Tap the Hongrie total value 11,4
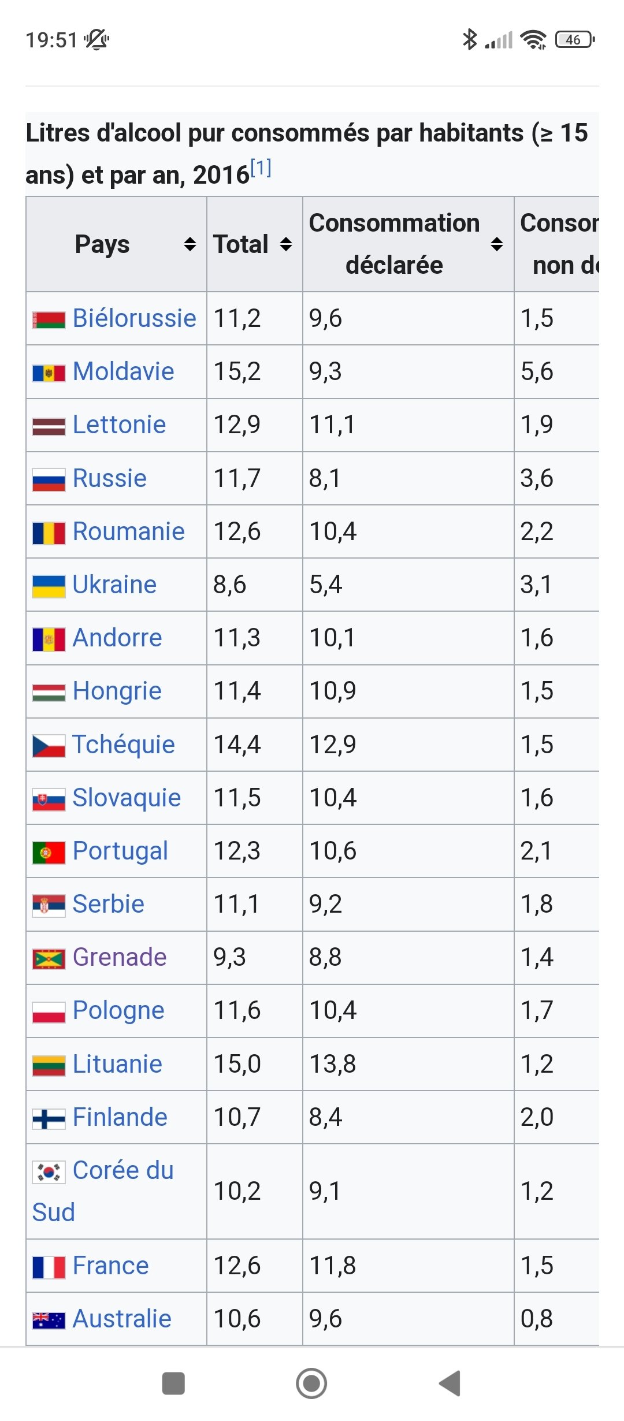The image size is (624, 1421). pyautogui.click(x=237, y=691)
